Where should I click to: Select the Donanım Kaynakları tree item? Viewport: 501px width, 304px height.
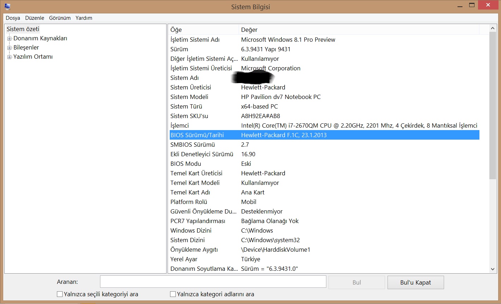pos(40,39)
